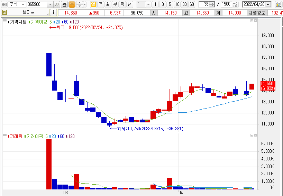The width and height of the screenshot is (283, 196).
Task: Close the price chart panel
Action: pos(255,21)
